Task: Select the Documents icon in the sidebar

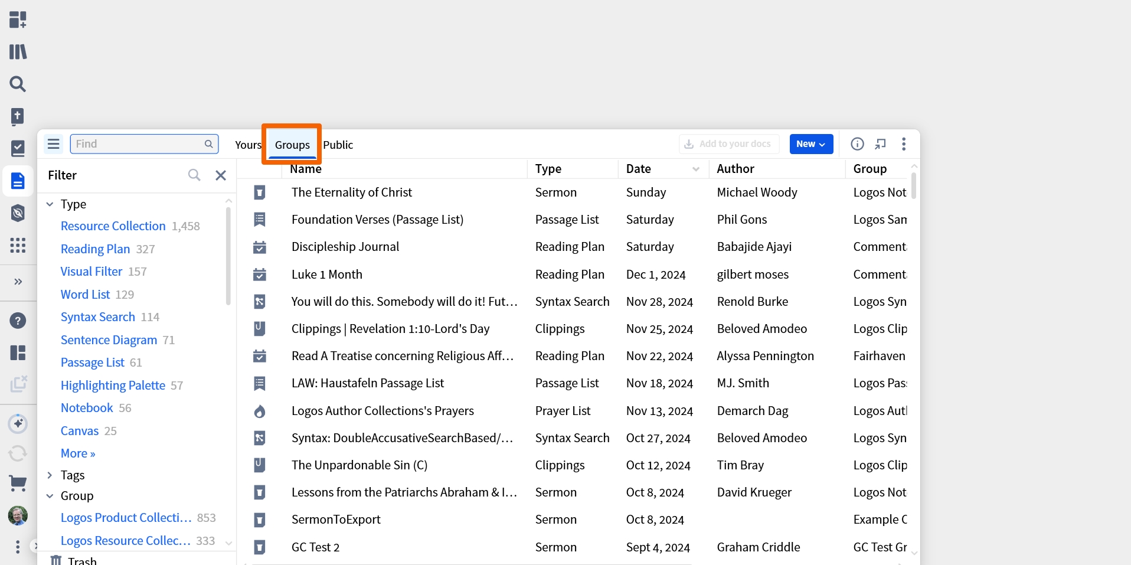Action: (x=18, y=181)
